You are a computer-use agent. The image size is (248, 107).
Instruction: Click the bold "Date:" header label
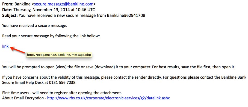[x=7, y=10]
